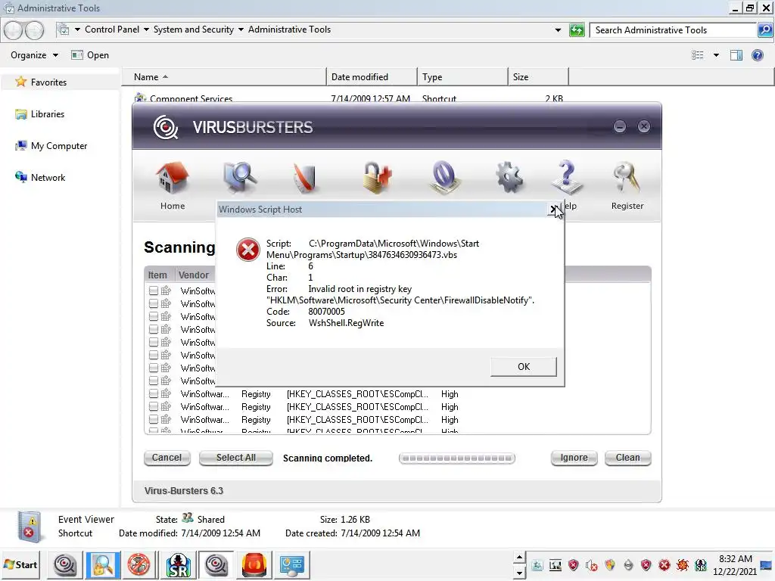Open the Organize menu
The image size is (775, 581).
[34, 54]
